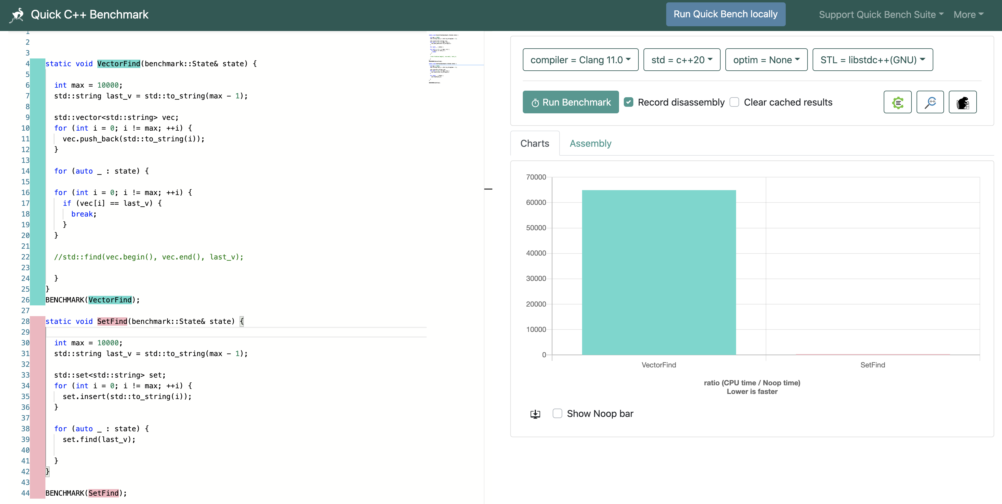Open the Build Bench icon button
This screenshot has width=1002, height=504.
(x=963, y=102)
